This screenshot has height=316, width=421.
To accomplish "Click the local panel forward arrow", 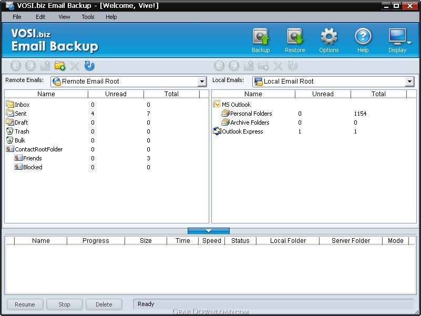I will (x=234, y=66).
